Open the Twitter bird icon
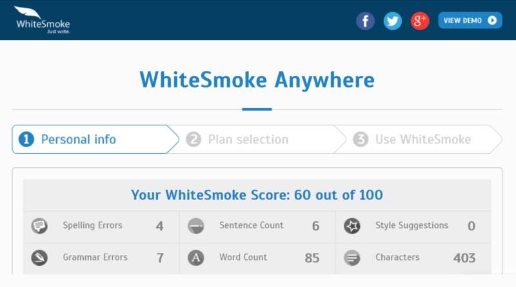516x287 pixels. pyautogui.click(x=393, y=21)
